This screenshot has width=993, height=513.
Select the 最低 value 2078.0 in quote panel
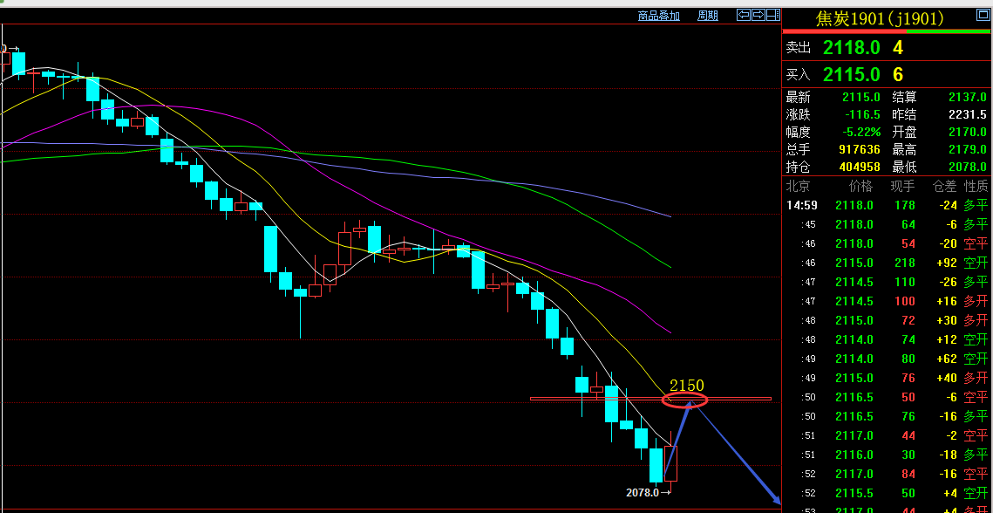point(968,168)
